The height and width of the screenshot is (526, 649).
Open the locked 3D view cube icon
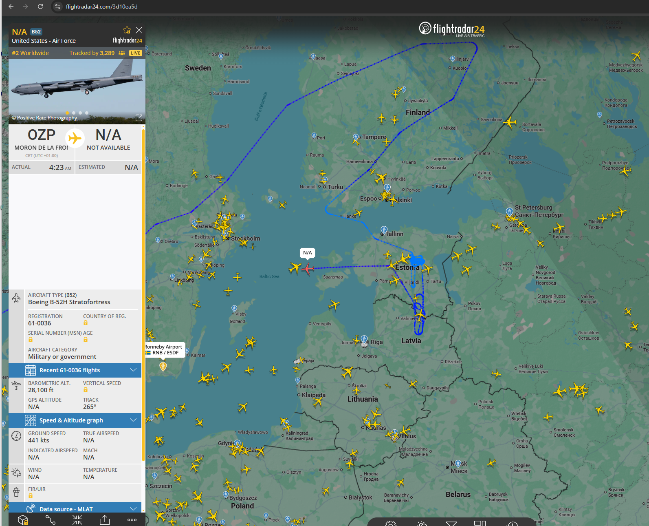click(23, 520)
